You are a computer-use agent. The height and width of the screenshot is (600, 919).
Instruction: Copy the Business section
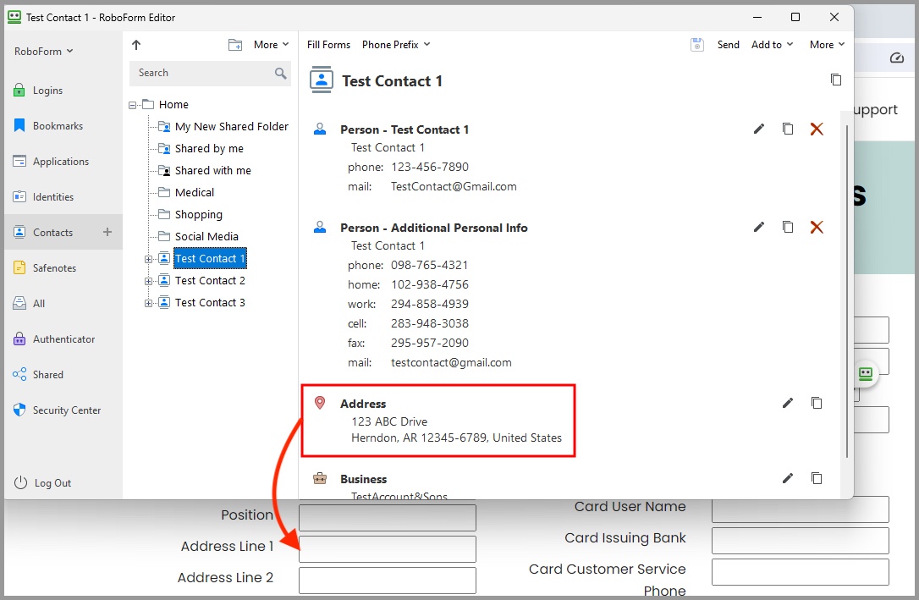pos(817,478)
